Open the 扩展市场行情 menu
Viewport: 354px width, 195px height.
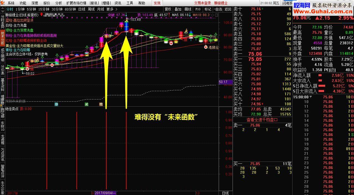[x=76, y=3]
